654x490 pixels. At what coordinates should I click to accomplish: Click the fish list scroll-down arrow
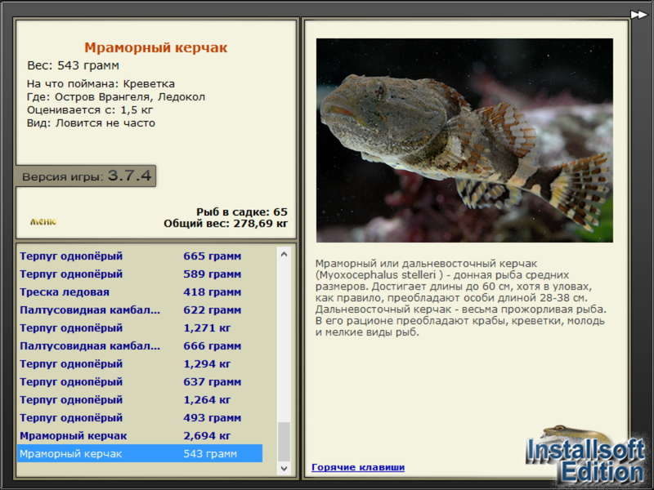[x=284, y=468]
